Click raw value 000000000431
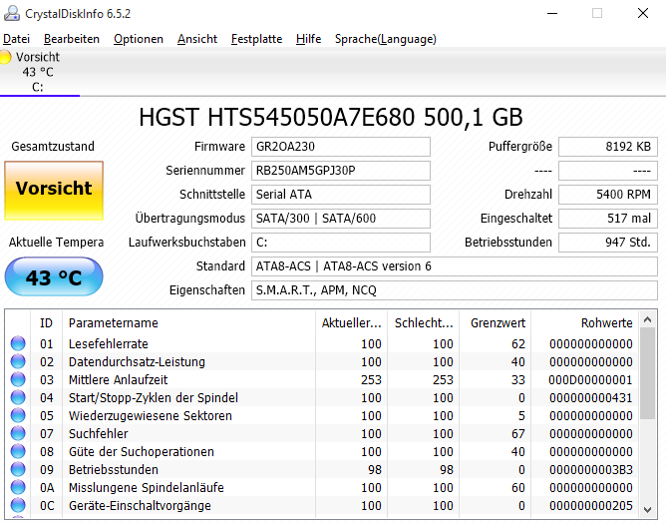 tap(590, 397)
